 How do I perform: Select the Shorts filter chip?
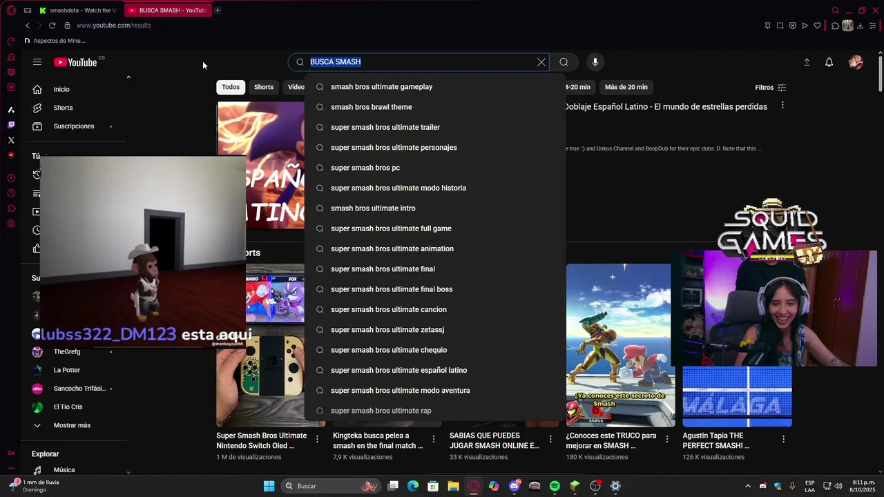pyautogui.click(x=264, y=87)
